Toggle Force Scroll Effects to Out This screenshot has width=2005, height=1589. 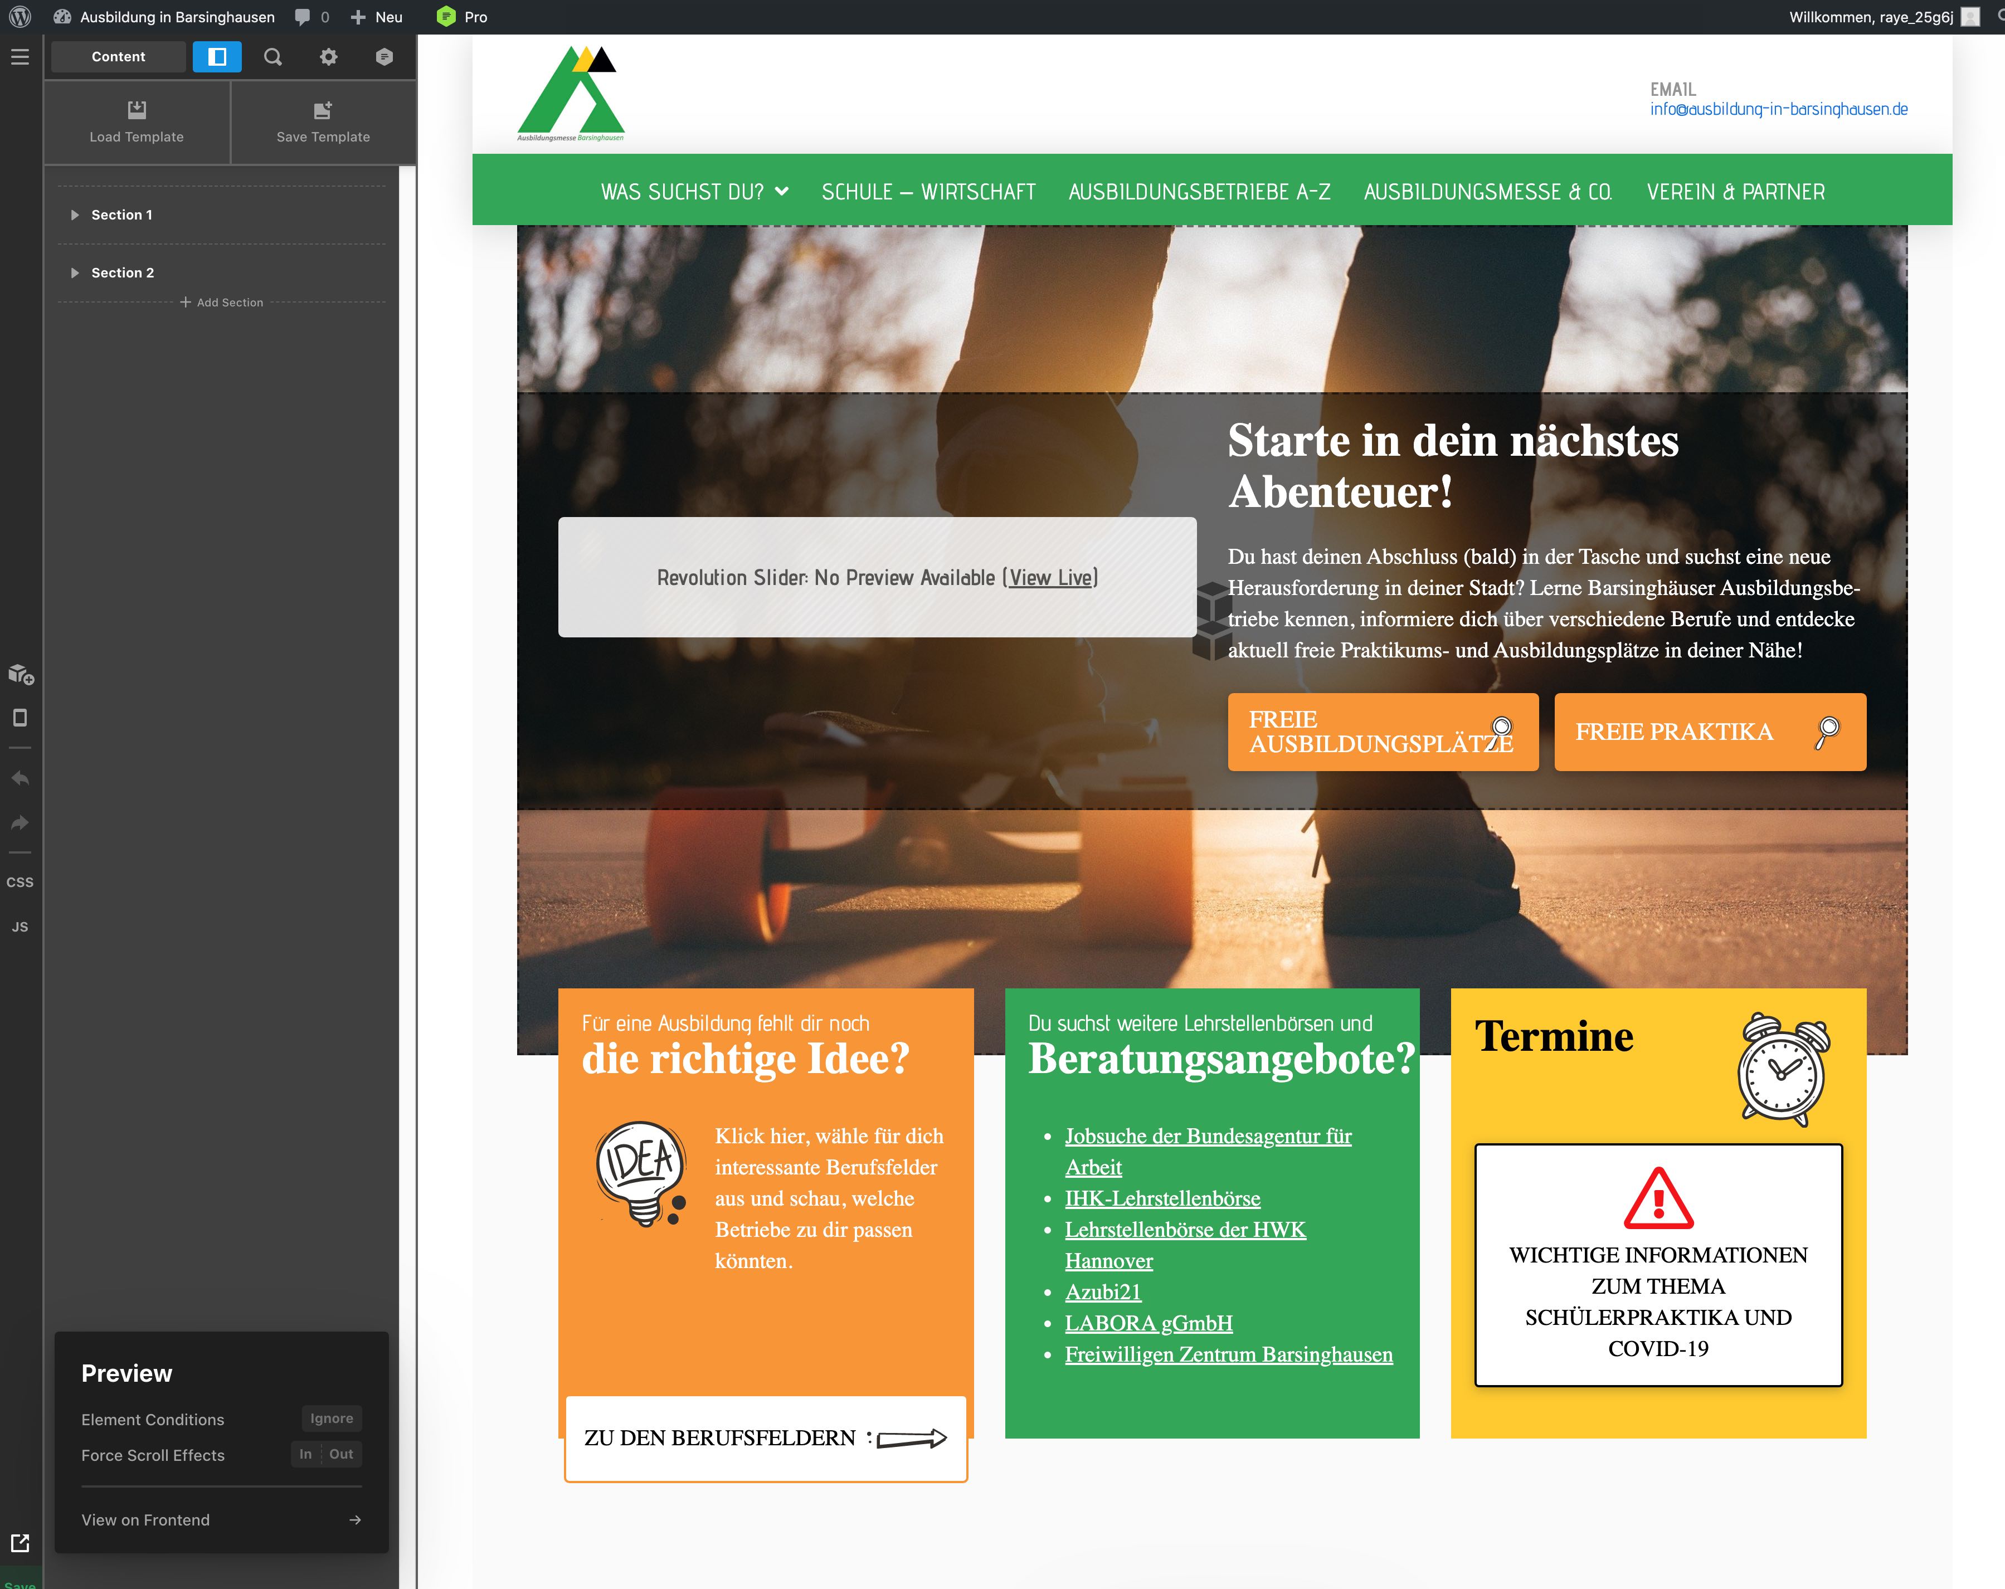coord(341,1454)
